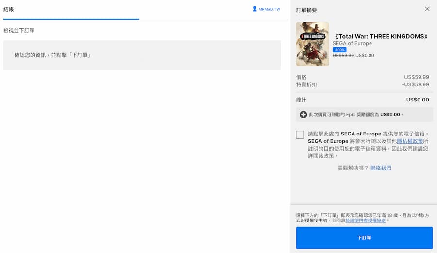Click the 需要幫助嗎 help prompt text

[x=353, y=168]
